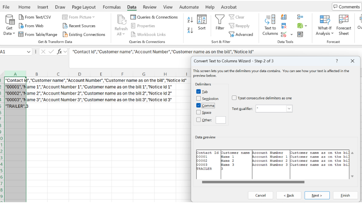The width and height of the screenshot is (362, 203).
Task: Click Finish in the wizard
Action: pos(345,195)
